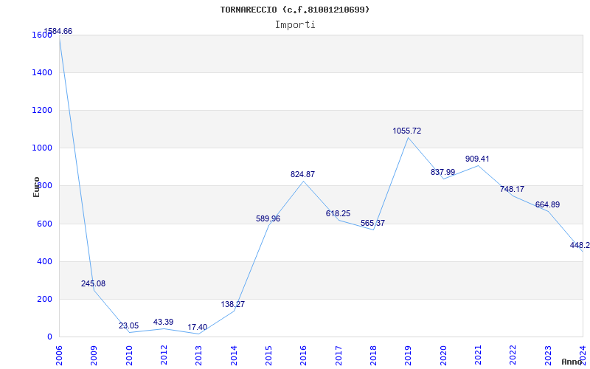Click x-axis year label 2018
The height and width of the screenshot is (369, 590).
pyautogui.click(x=373, y=356)
